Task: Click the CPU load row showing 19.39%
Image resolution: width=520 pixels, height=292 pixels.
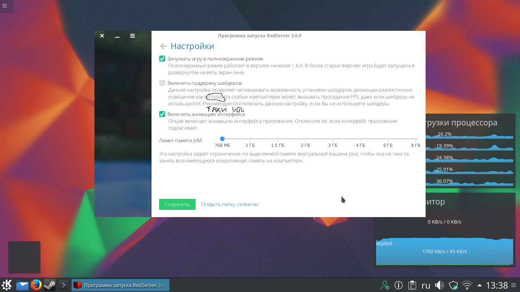Action: tap(469, 146)
